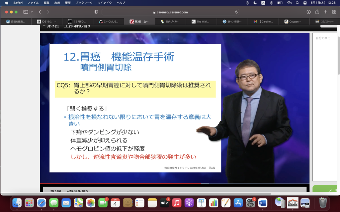Image resolution: width=340 pixels, height=212 pixels.
Task: Show the tab overview grid
Action: pos(334,12)
